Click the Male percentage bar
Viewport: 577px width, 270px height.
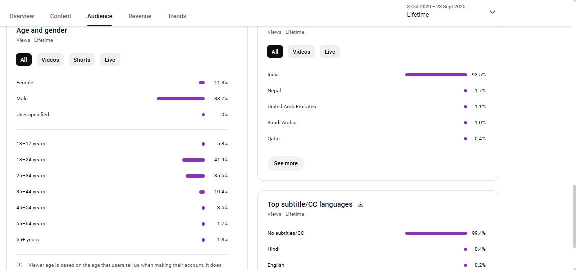coord(181,99)
